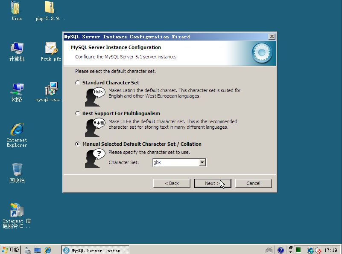
Task: Click the Back button
Action: 172,183
